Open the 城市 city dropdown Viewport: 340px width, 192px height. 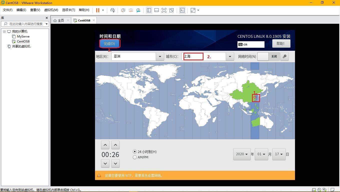pos(230,56)
